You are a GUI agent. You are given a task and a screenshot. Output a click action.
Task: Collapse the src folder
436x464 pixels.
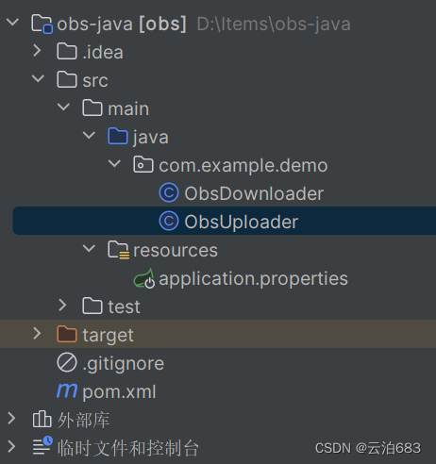click(x=38, y=78)
